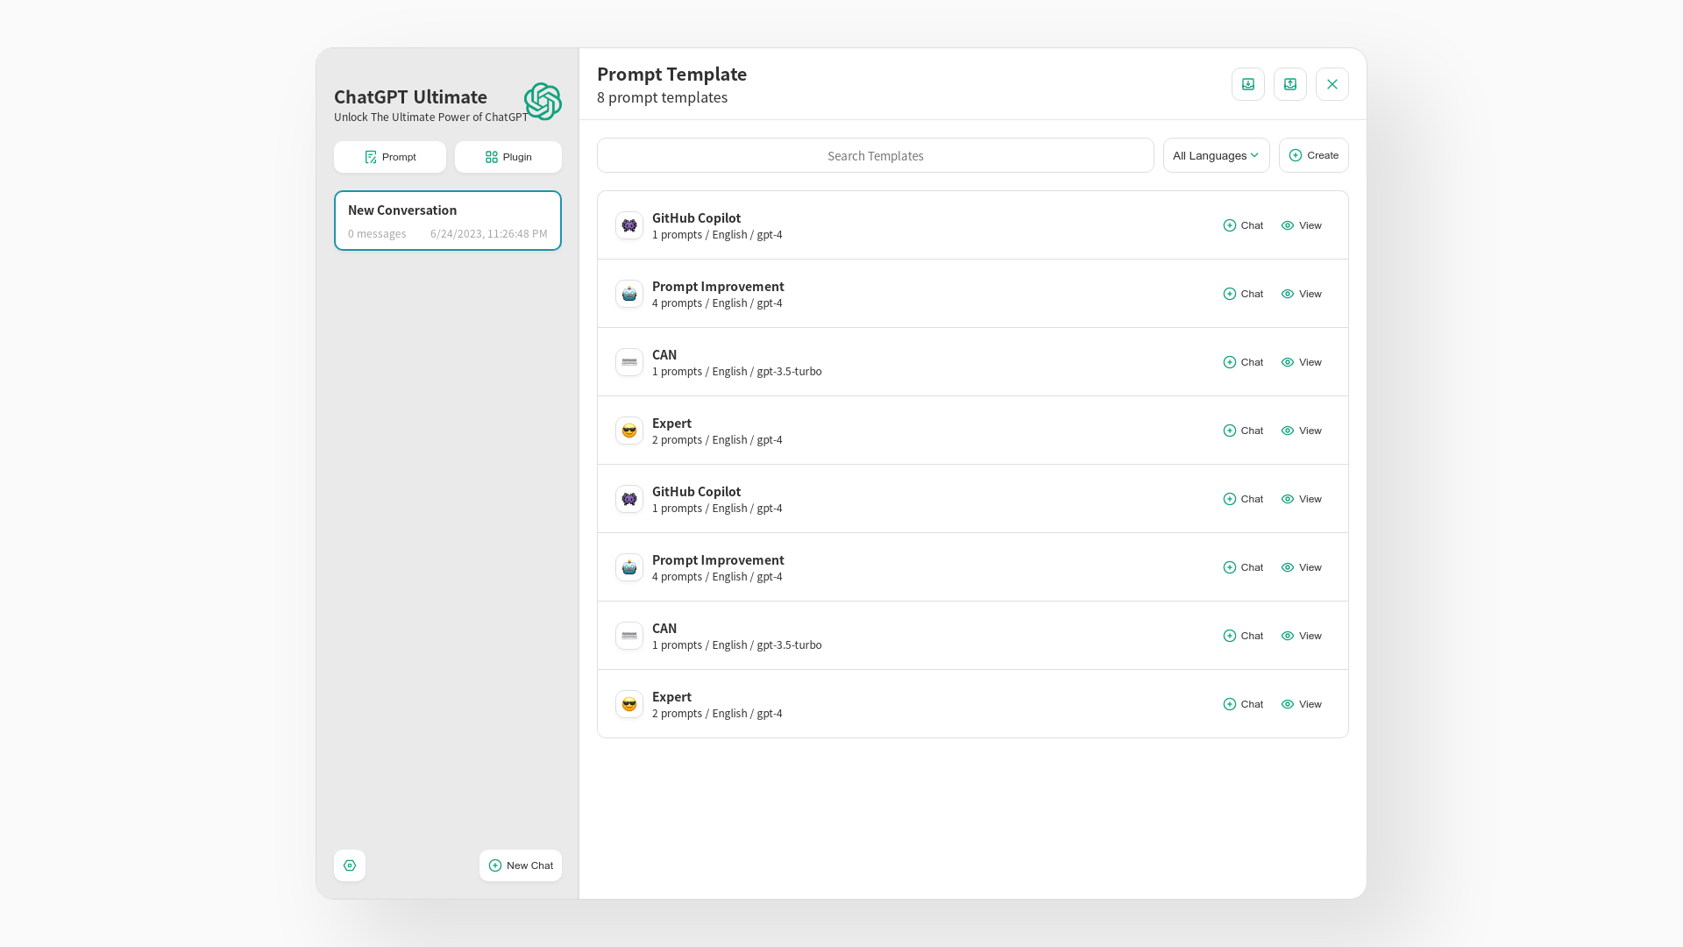Start Chat with the second GitHub Copilot template
This screenshot has height=947, width=1683.
click(x=1243, y=499)
